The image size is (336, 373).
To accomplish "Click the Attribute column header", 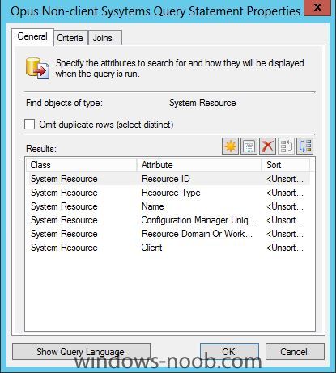I will (x=199, y=165).
